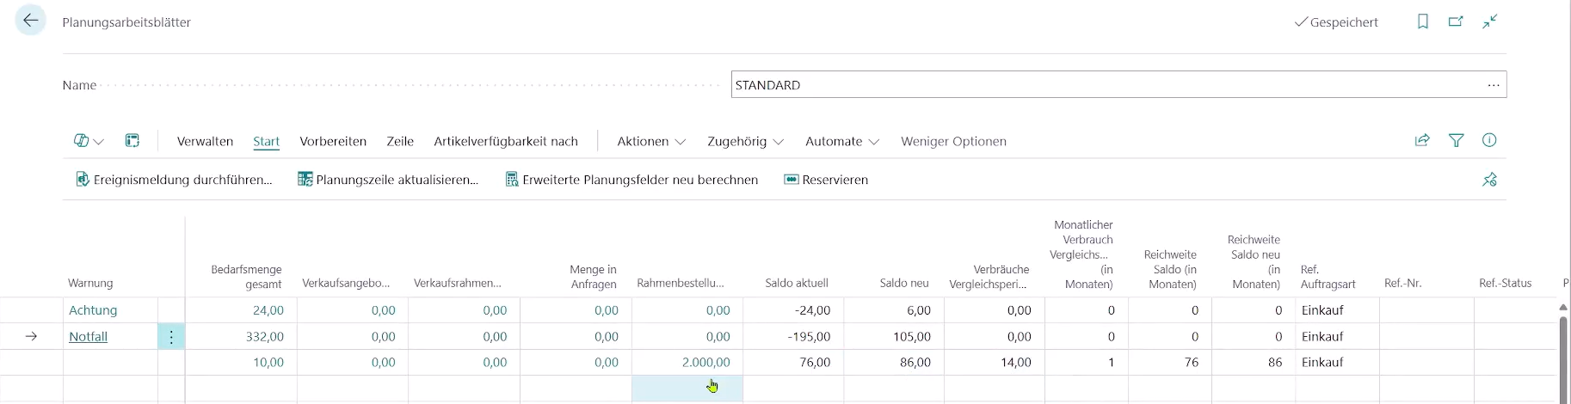Select the row marked with the arrow indicator
1571x404 pixels.
pos(31,336)
